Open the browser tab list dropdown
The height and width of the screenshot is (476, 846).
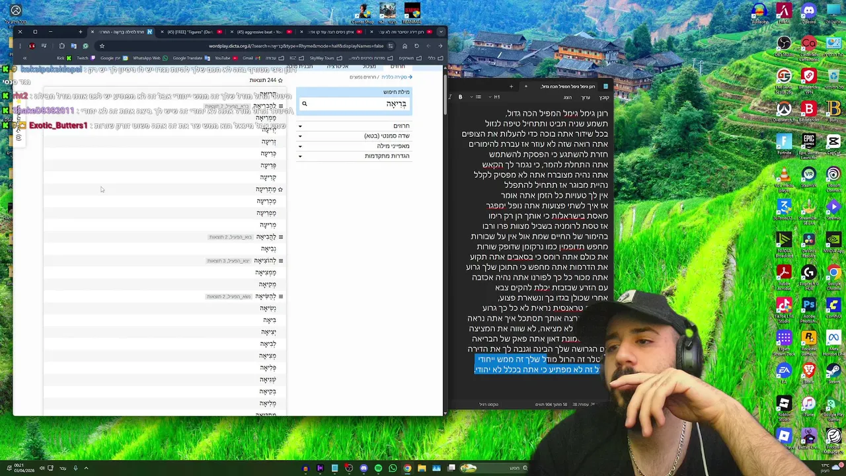pyautogui.click(x=441, y=32)
